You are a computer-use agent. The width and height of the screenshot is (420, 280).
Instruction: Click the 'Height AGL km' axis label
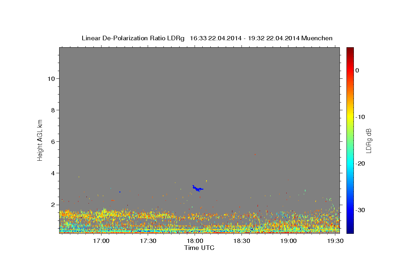40,140
